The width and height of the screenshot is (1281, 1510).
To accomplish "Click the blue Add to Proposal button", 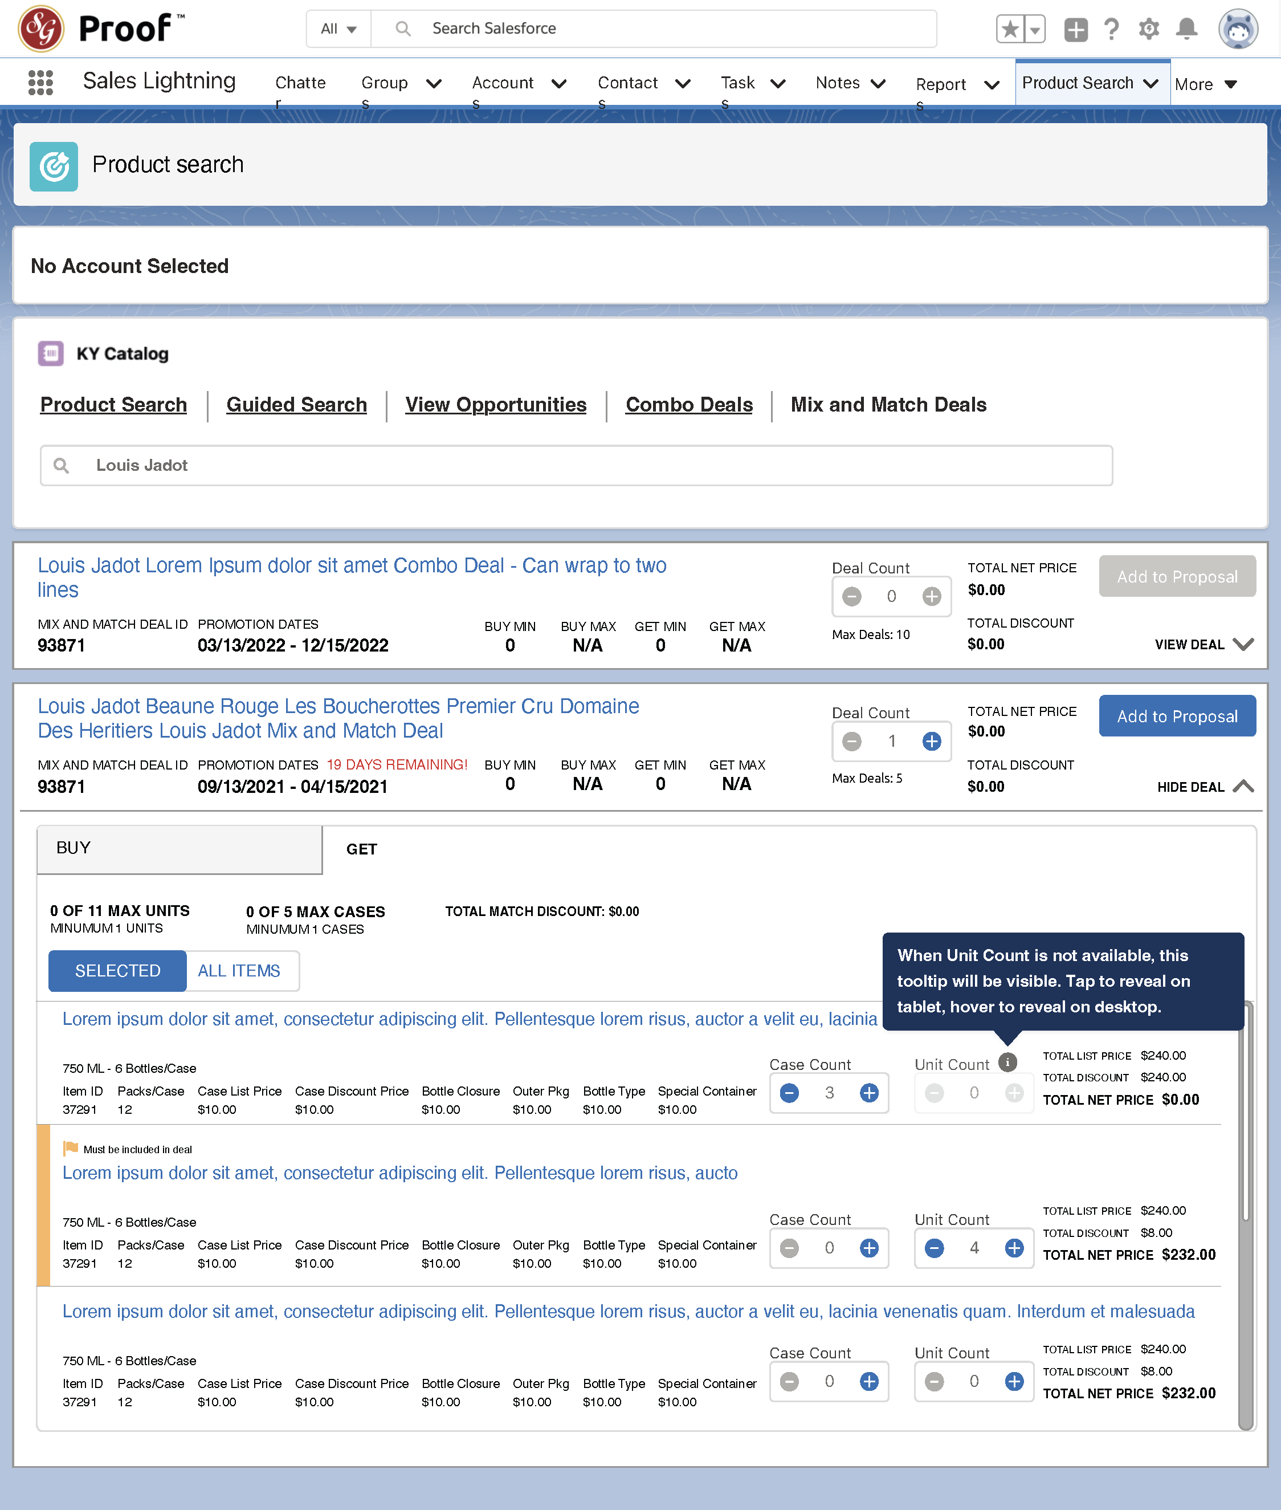I will tap(1176, 716).
